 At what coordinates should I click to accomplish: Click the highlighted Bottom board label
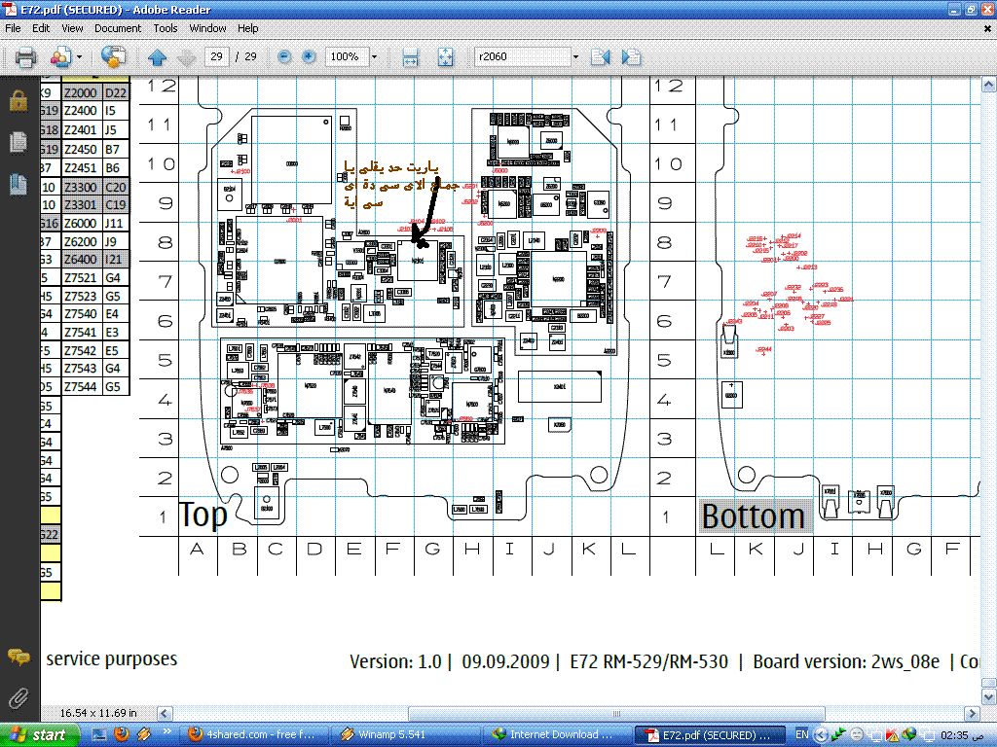click(754, 516)
